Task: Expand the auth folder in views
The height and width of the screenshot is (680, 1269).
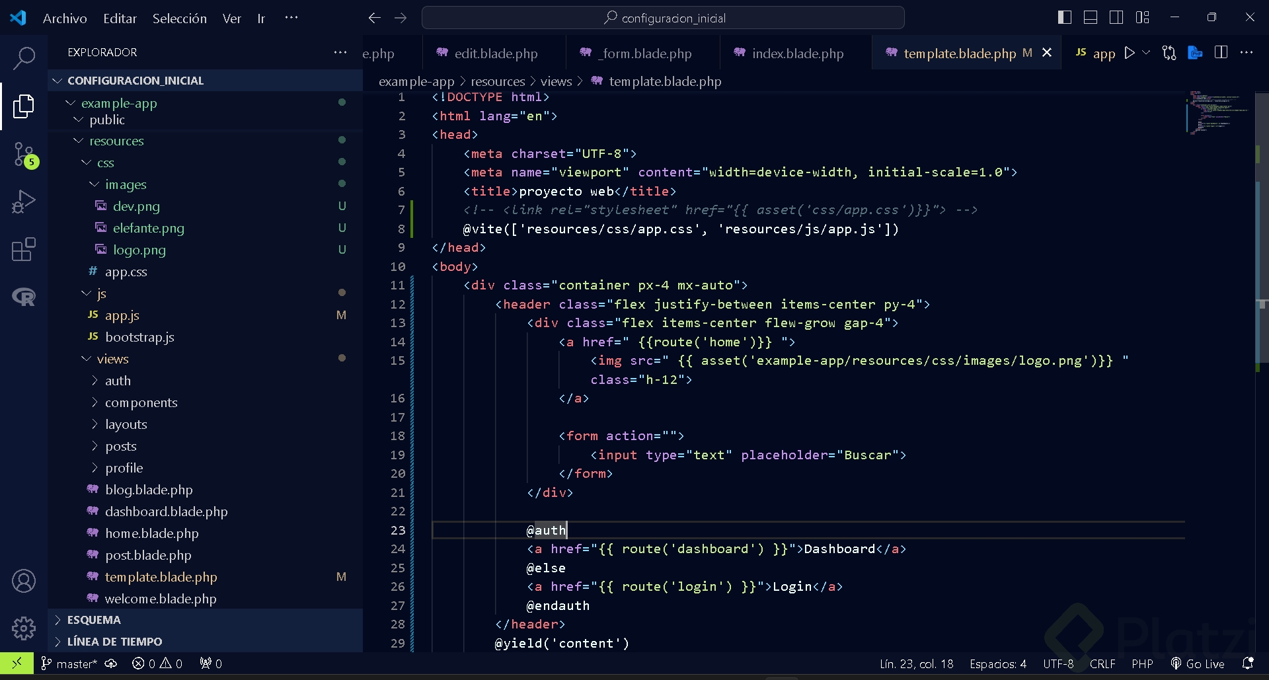Action: coord(118,381)
